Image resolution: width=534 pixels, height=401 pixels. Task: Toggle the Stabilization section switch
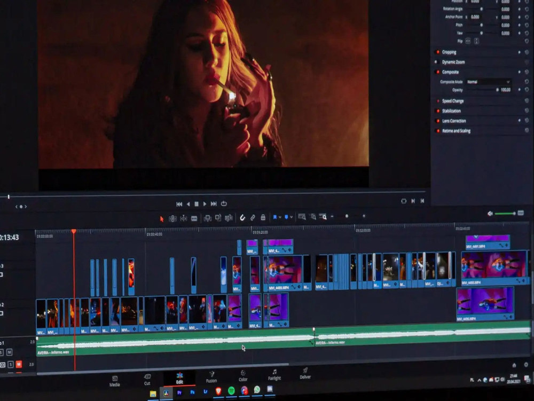tap(438, 111)
